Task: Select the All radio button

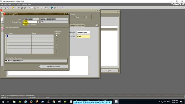Action: pos(84,17)
